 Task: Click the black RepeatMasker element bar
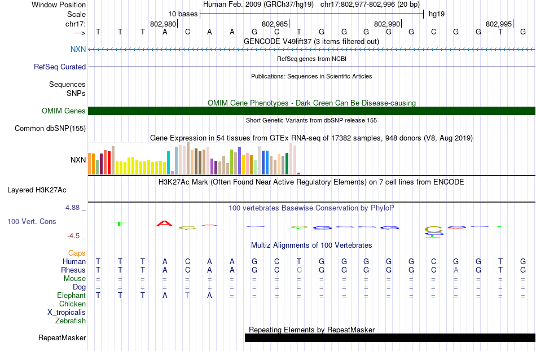(390, 337)
